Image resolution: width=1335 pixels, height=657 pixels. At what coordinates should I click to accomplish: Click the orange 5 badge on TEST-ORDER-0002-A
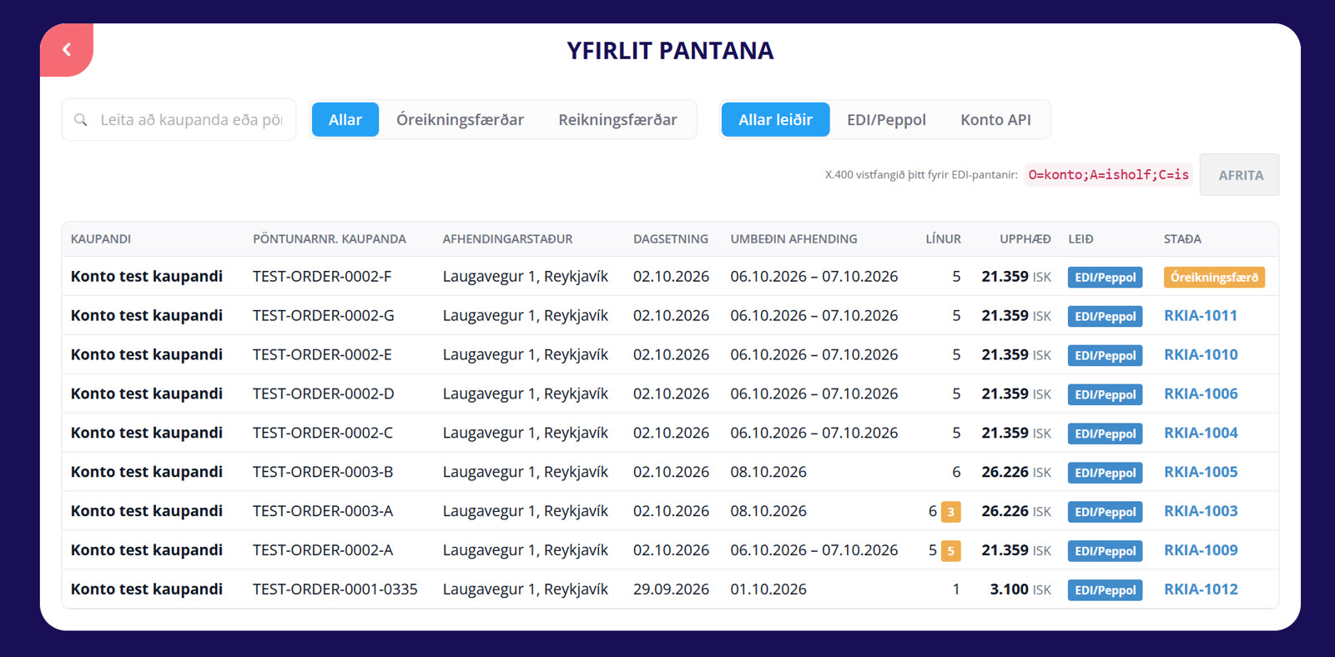point(950,551)
